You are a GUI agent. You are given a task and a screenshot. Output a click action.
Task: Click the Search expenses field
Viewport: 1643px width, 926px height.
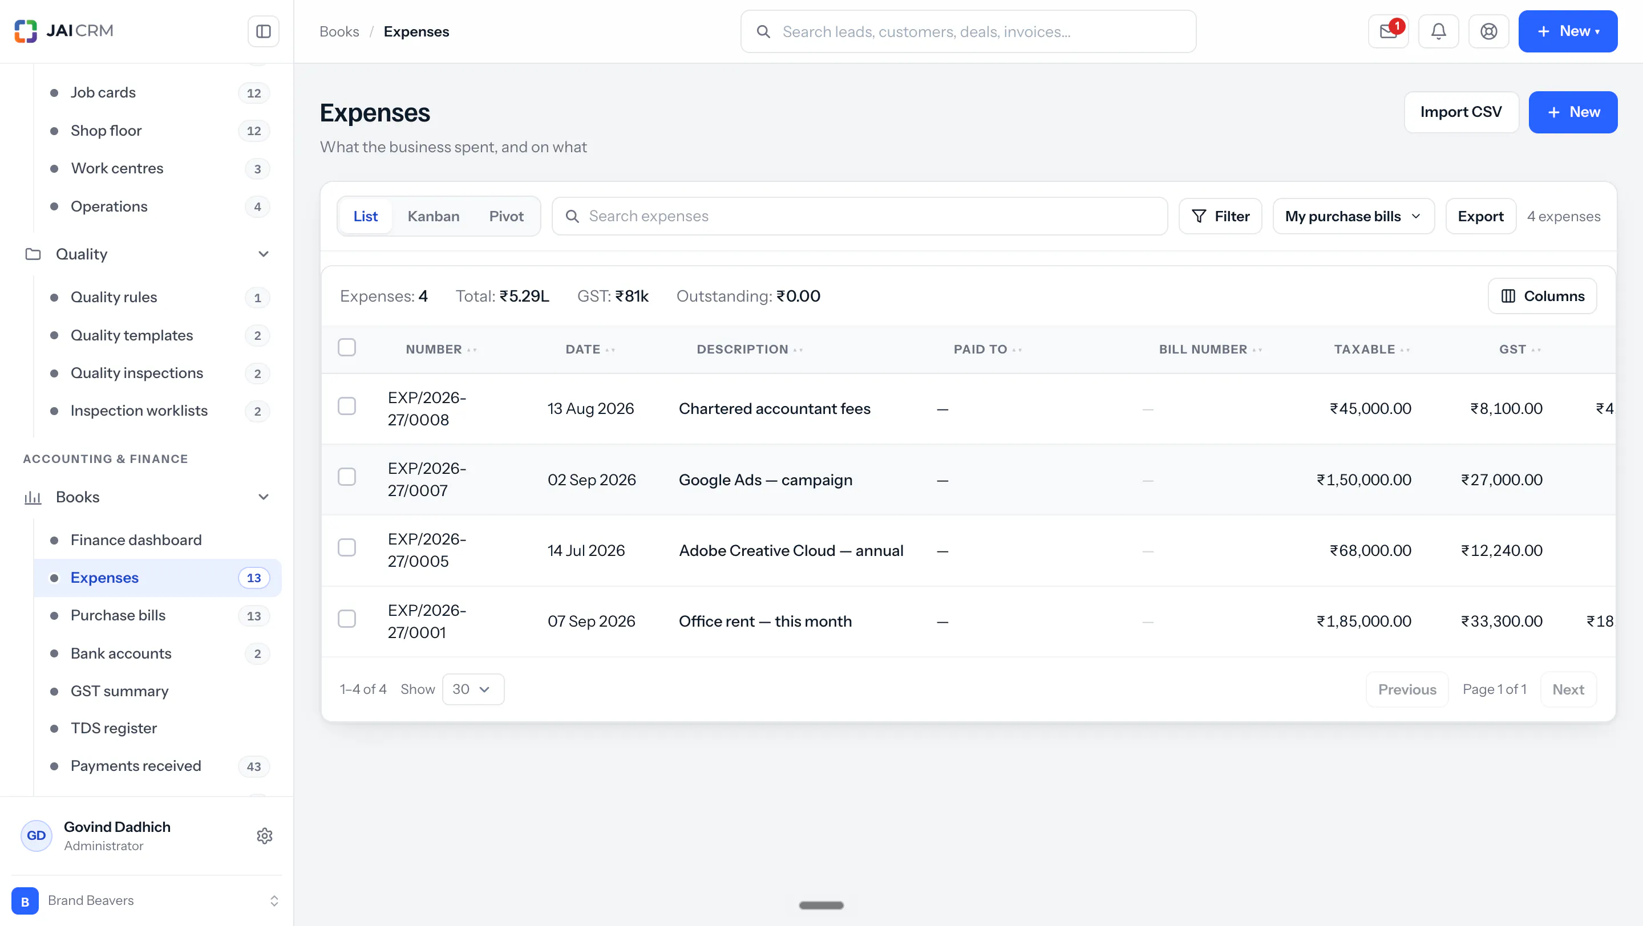coord(860,216)
